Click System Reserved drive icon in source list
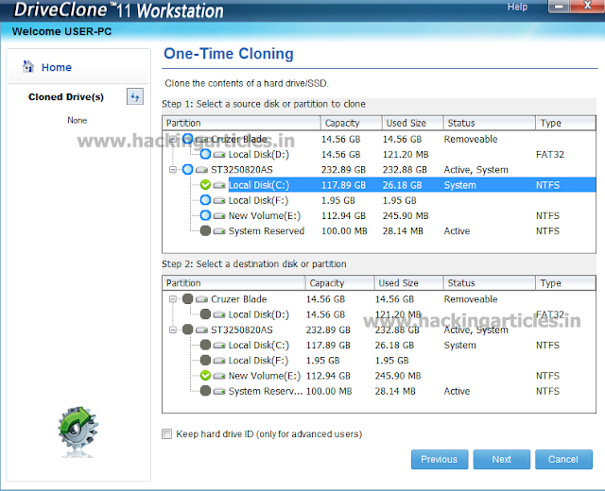The height and width of the screenshot is (491, 605). (x=219, y=231)
